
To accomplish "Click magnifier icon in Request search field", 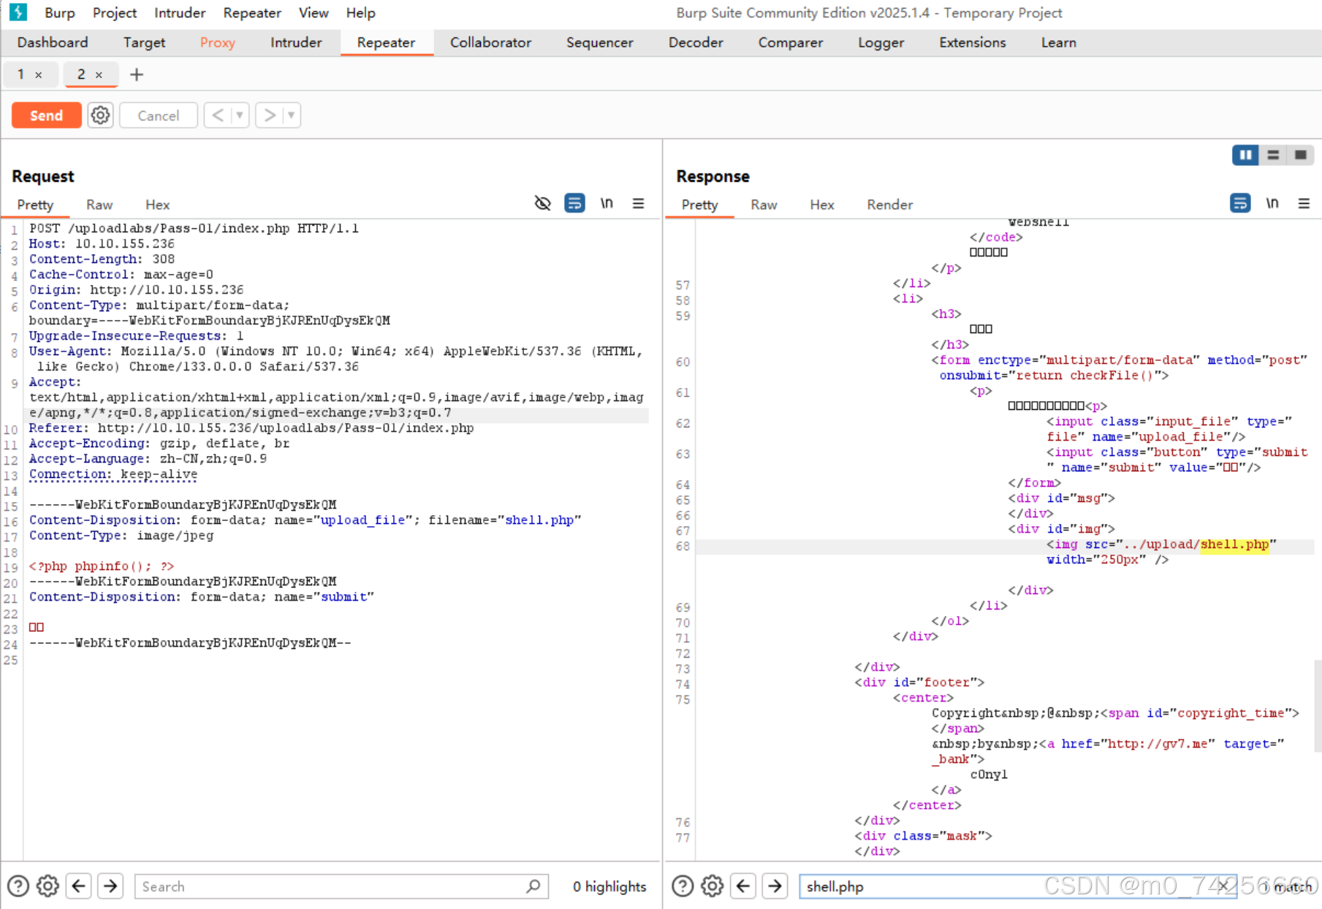I will pyautogui.click(x=533, y=886).
